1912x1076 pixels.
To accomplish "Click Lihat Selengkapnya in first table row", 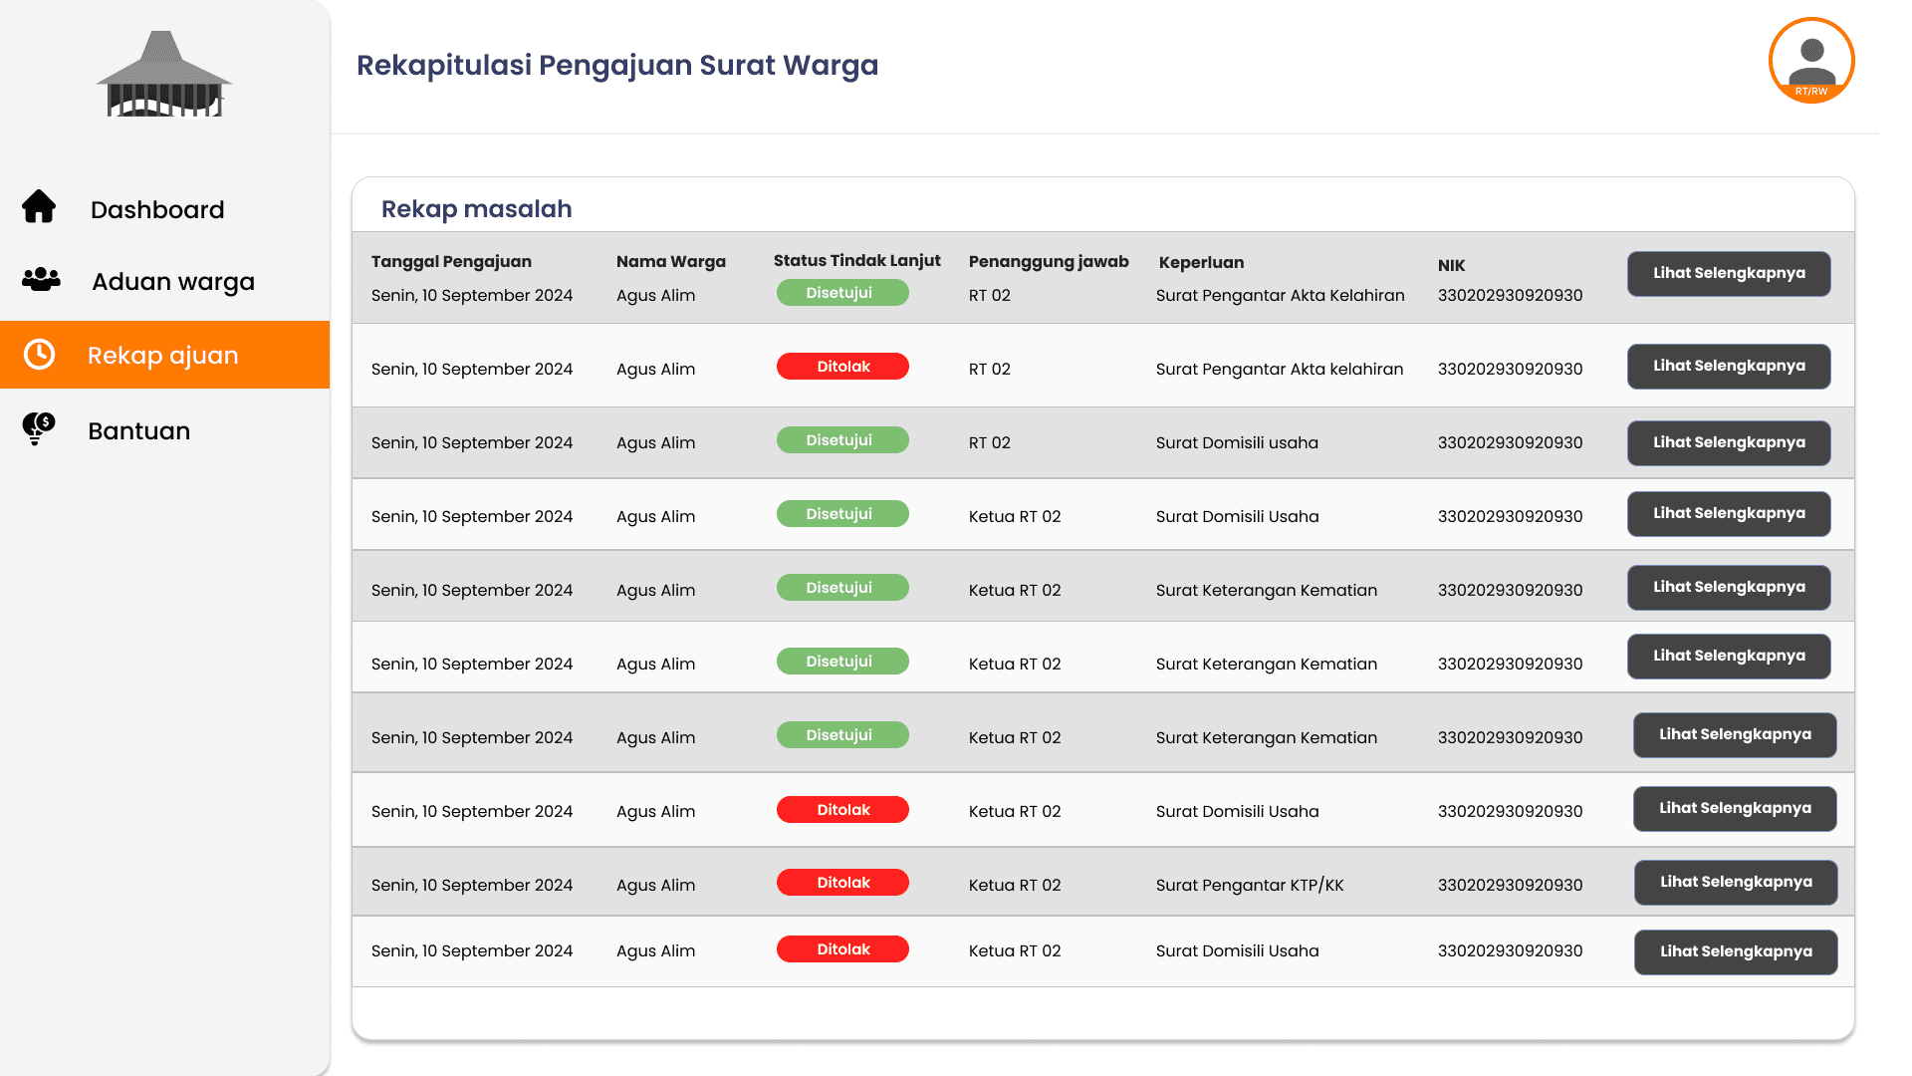I will [x=1728, y=274].
